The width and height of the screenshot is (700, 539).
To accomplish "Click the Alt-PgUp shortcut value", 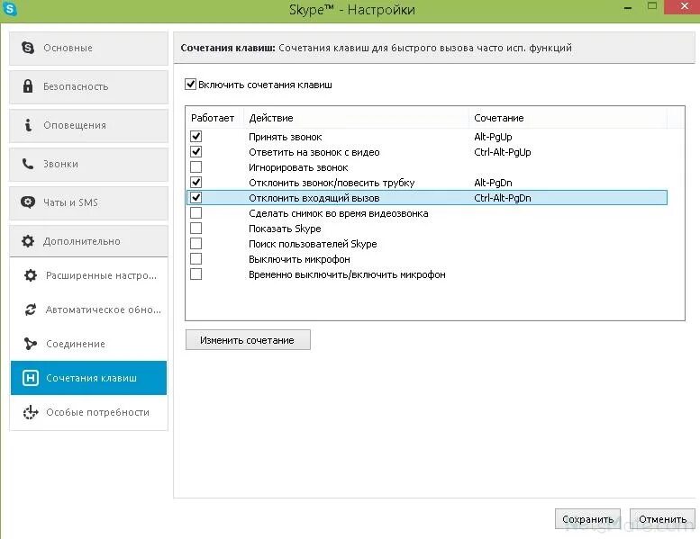I will coord(493,137).
